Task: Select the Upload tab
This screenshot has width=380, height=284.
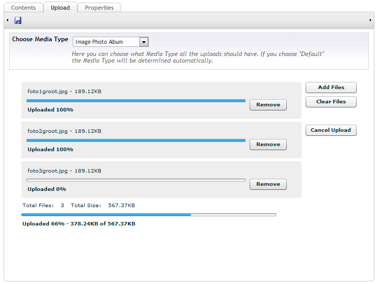Action: pos(60,8)
